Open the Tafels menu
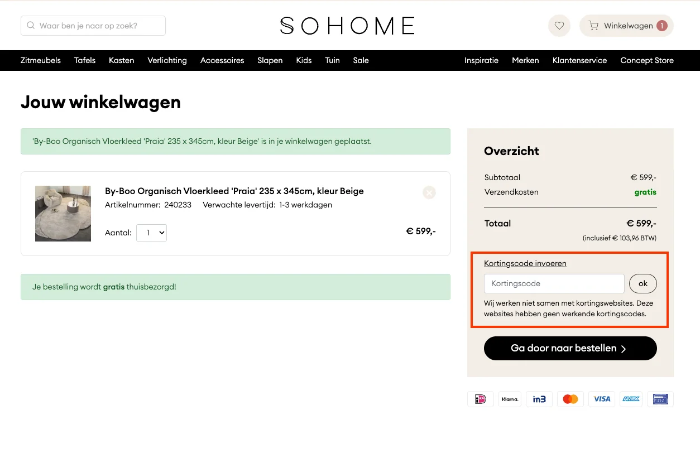 pyautogui.click(x=84, y=60)
